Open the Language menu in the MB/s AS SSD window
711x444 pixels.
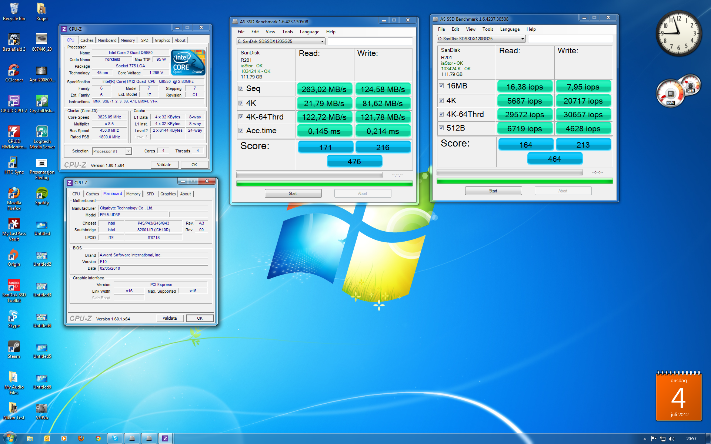309,32
